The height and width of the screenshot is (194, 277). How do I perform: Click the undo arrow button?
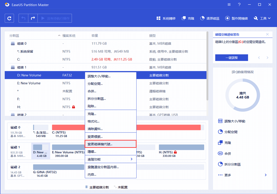click(x=23, y=18)
